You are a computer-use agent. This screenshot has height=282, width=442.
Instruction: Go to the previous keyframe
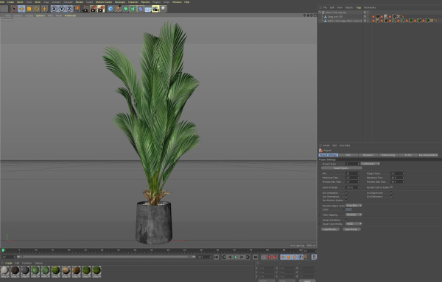tap(224, 257)
